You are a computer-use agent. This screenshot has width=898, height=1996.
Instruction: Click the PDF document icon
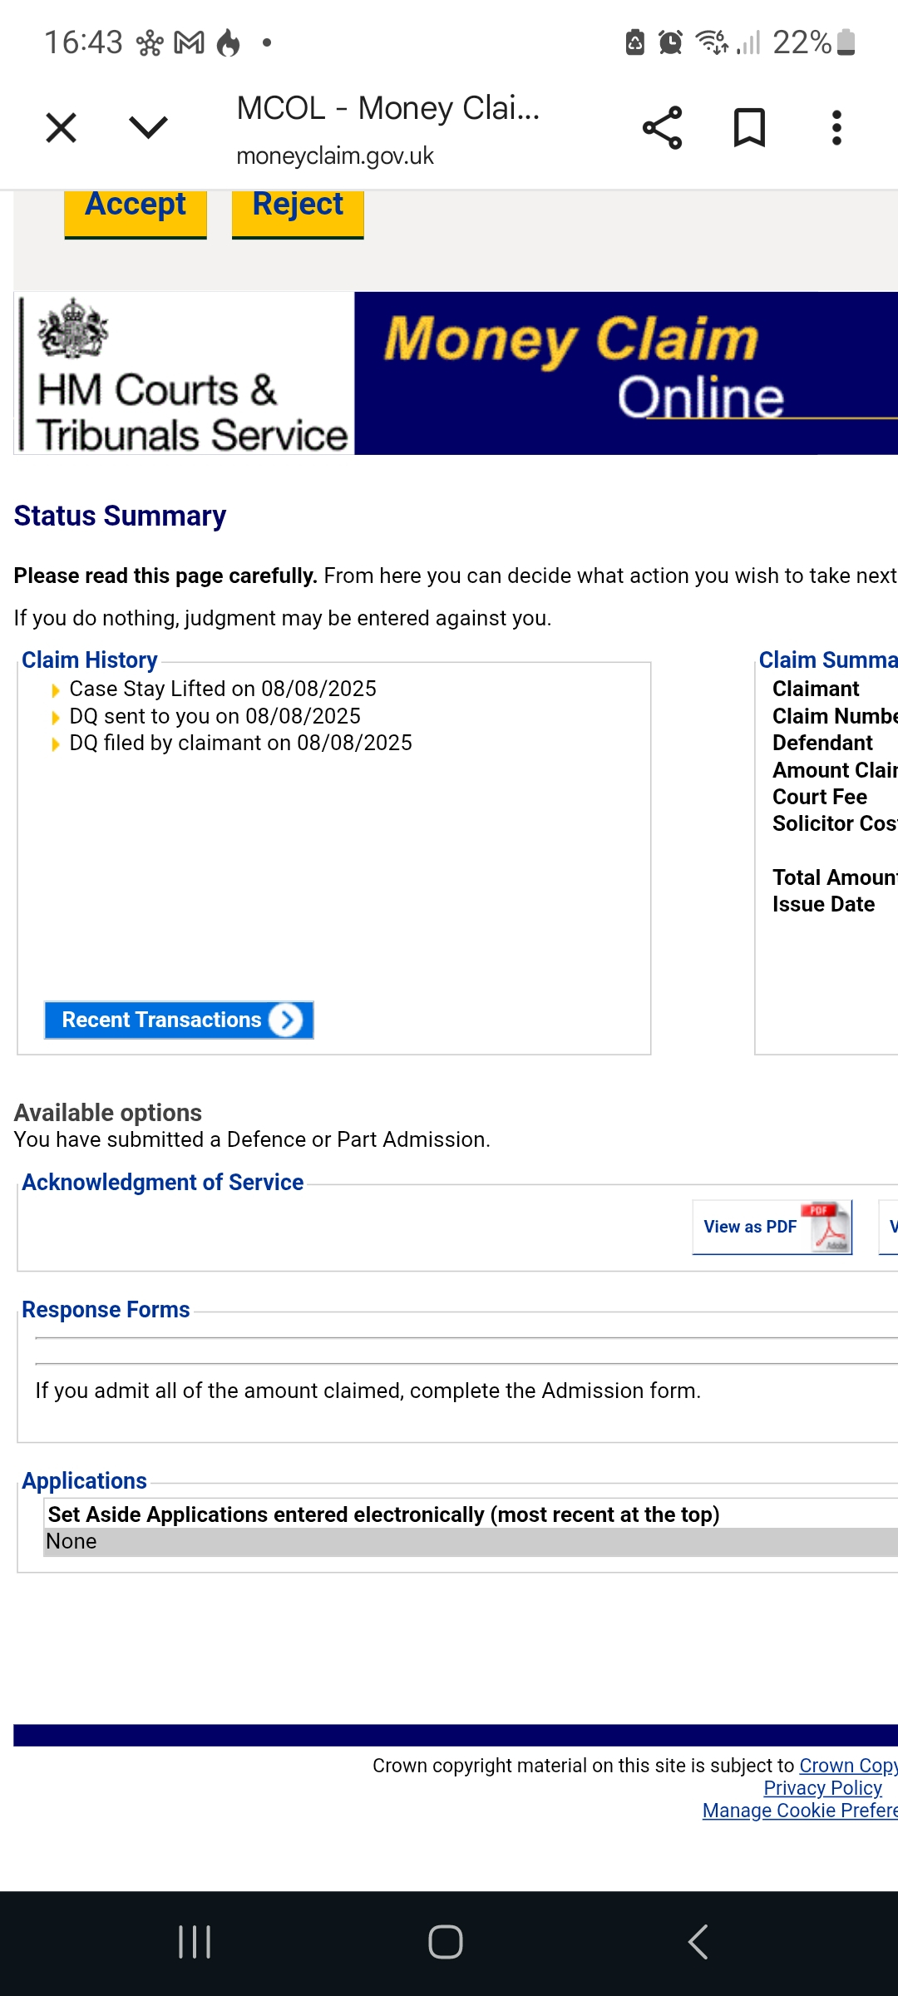click(826, 1227)
